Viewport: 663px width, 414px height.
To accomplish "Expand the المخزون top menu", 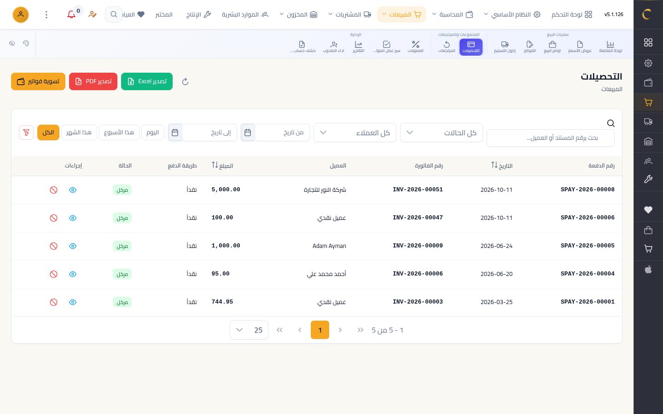I will (x=298, y=15).
